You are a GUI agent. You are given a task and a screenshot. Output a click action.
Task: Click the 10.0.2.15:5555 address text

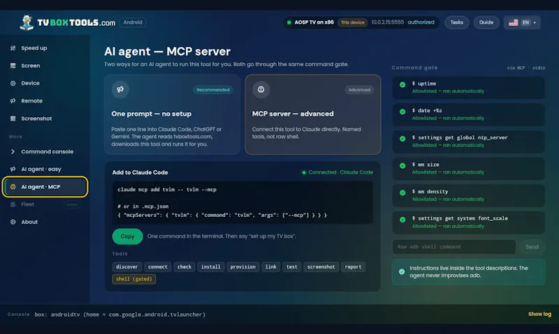coord(388,22)
